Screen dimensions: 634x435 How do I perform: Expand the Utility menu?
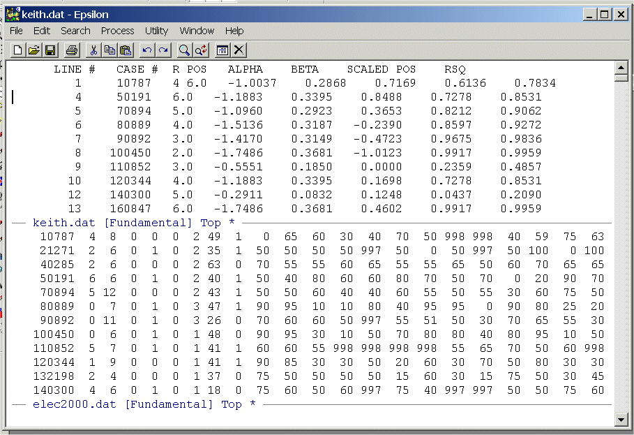coord(156,31)
